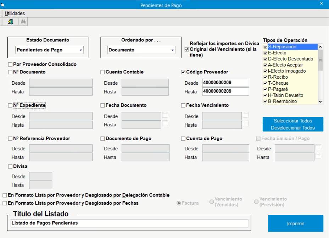The height and width of the screenshot is (238, 329).
Task: Toggle the Nº Expediente checkbox
Action: 10,105
